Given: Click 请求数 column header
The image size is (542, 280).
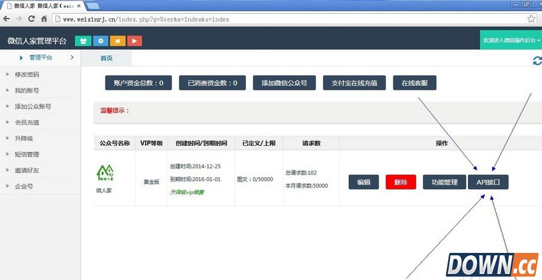Looking at the screenshot, I should click(x=311, y=143).
